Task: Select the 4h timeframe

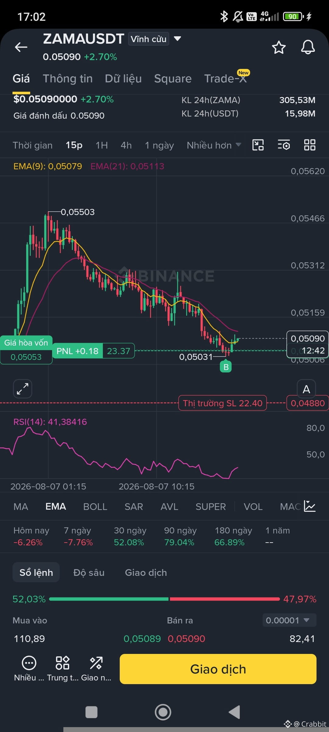Action: click(126, 145)
